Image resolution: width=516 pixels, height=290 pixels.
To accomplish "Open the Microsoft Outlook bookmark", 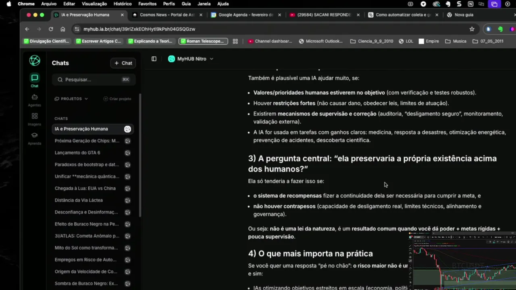I will 321,41.
